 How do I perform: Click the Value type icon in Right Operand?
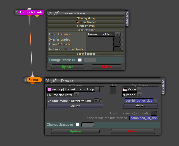[125, 89]
